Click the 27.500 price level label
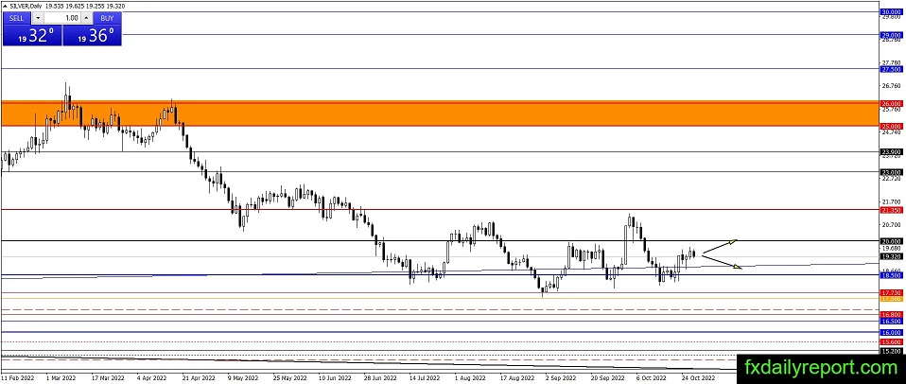Viewport: 906px width, 384px height. pos(889,69)
